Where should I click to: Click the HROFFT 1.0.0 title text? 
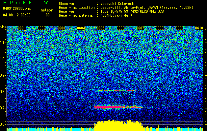coord(26,3)
